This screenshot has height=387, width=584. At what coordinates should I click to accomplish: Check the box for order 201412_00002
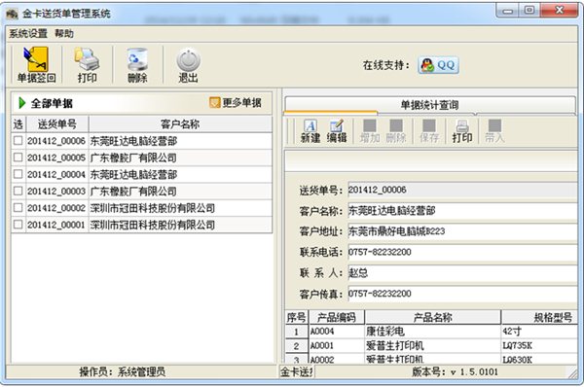pyautogui.click(x=18, y=208)
